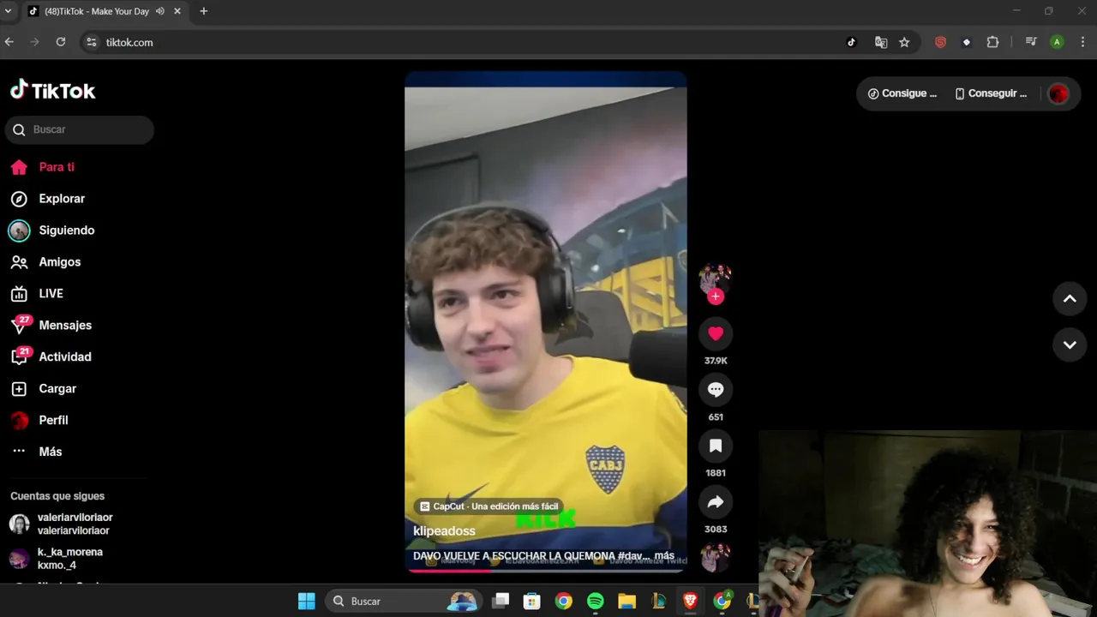Image resolution: width=1097 pixels, height=617 pixels.
Task: Go to next video with down chevron
Action: coord(1070,344)
